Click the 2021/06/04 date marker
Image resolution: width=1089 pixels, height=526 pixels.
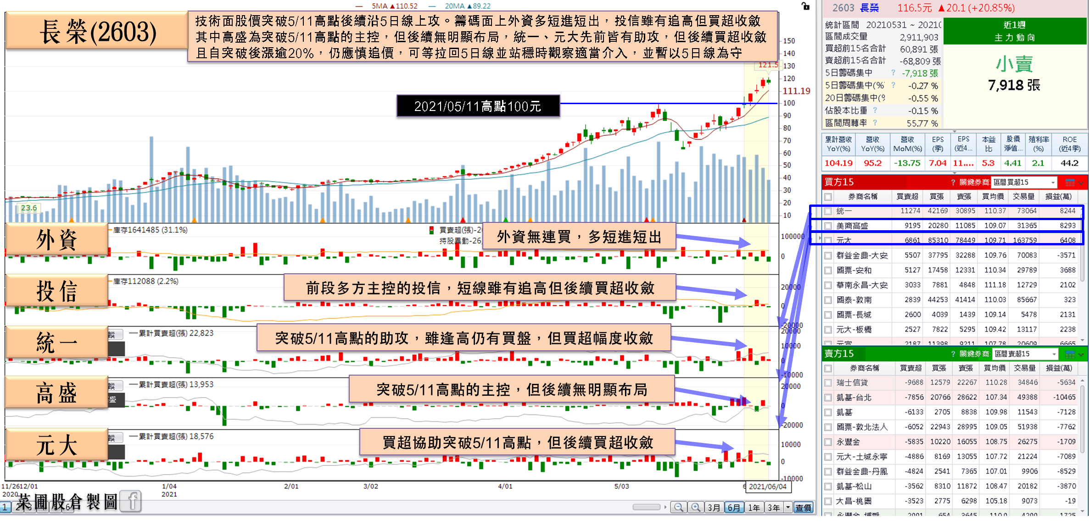tap(768, 487)
